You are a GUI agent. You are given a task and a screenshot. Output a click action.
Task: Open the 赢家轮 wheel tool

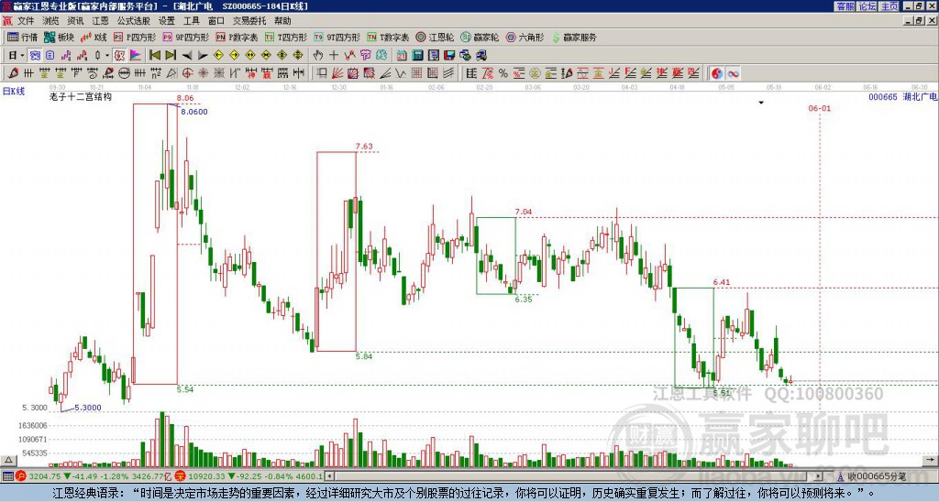(x=480, y=37)
